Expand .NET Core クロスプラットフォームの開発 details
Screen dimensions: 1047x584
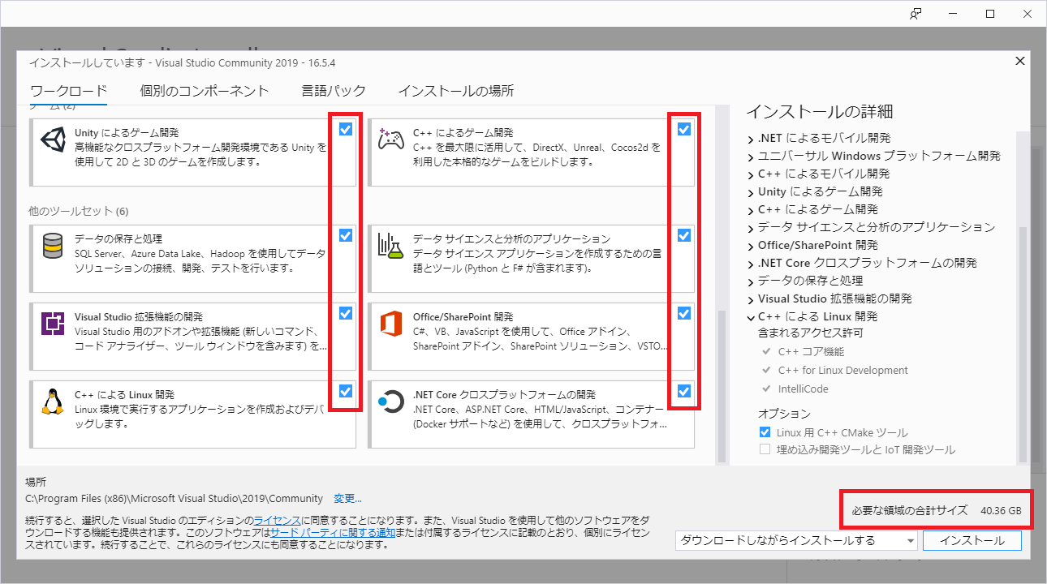(x=751, y=264)
